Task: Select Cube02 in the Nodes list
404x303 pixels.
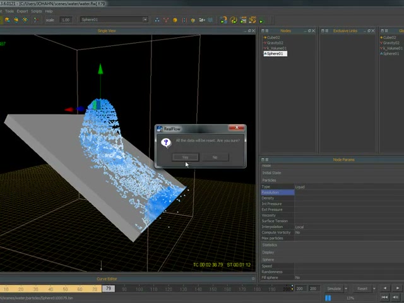Action: (x=273, y=37)
